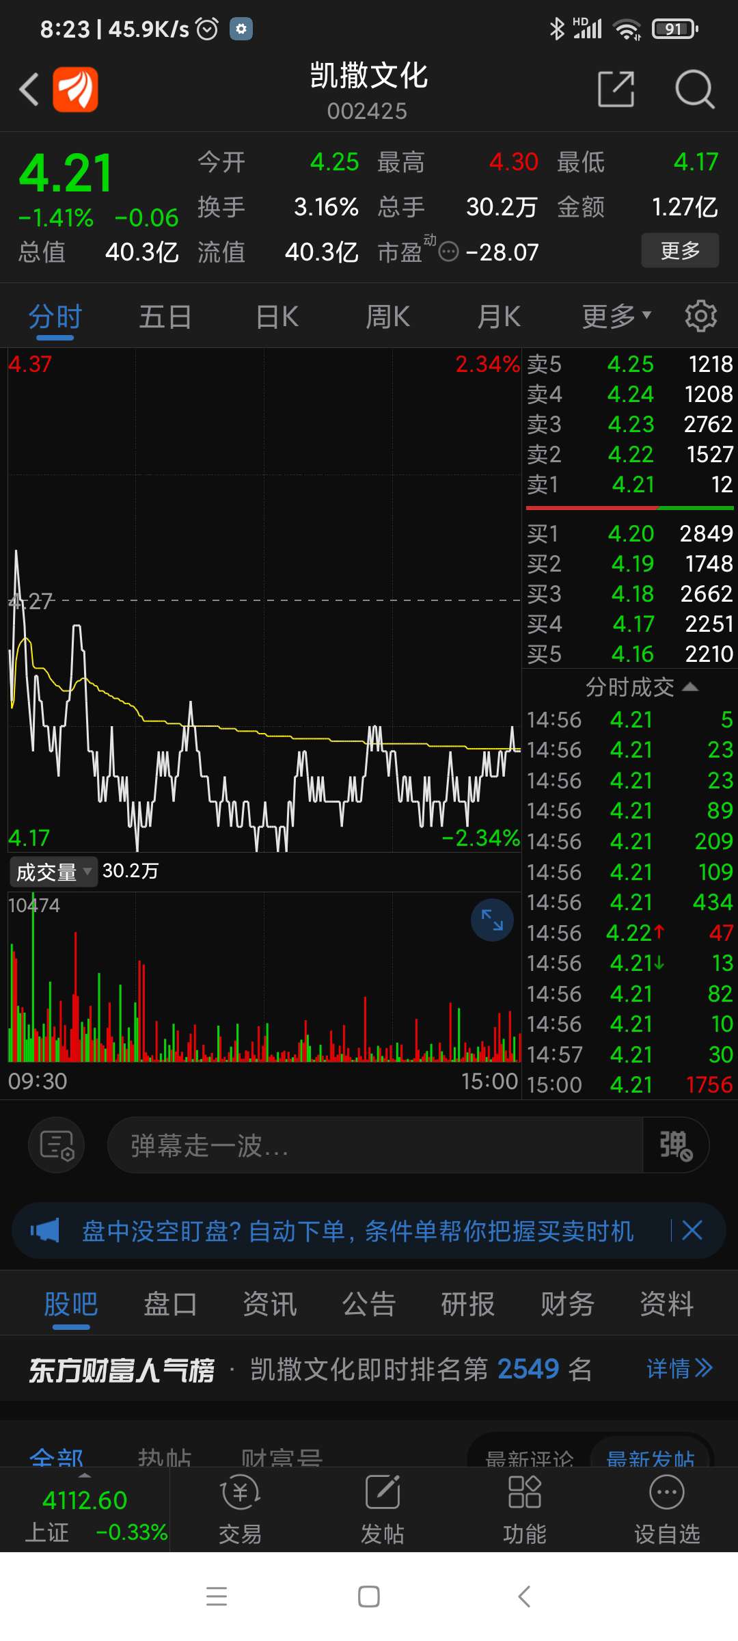Image resolution: width=738 pixels, height=1641 pixels.
Task: Open 详情 popularity ranking link
Action: [680, 1368]
